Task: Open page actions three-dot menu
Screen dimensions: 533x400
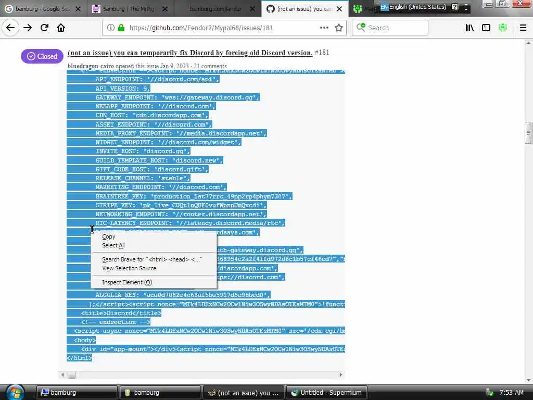Action: point(324,28)
